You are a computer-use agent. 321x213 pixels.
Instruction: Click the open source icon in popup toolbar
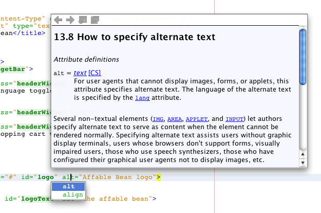95,20
